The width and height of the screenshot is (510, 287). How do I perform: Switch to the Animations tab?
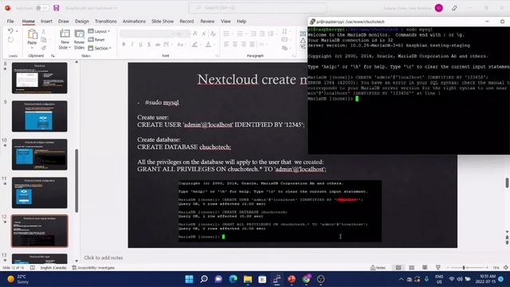tap(134, 22)
